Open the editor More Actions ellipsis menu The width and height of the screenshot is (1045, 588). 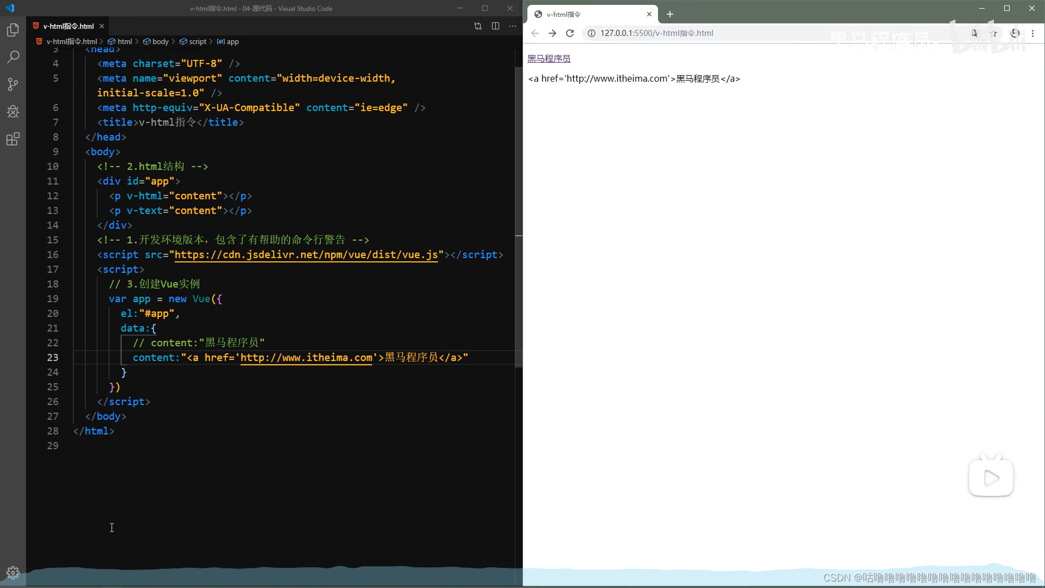point(512,26)
